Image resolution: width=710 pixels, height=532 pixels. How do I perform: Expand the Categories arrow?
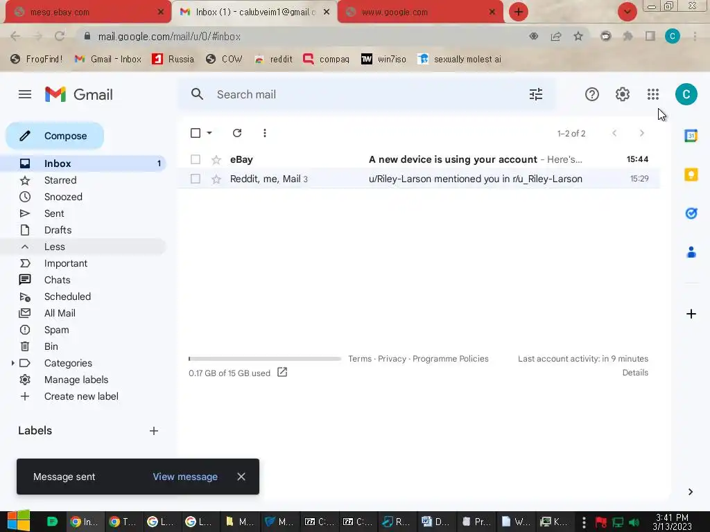12,363
